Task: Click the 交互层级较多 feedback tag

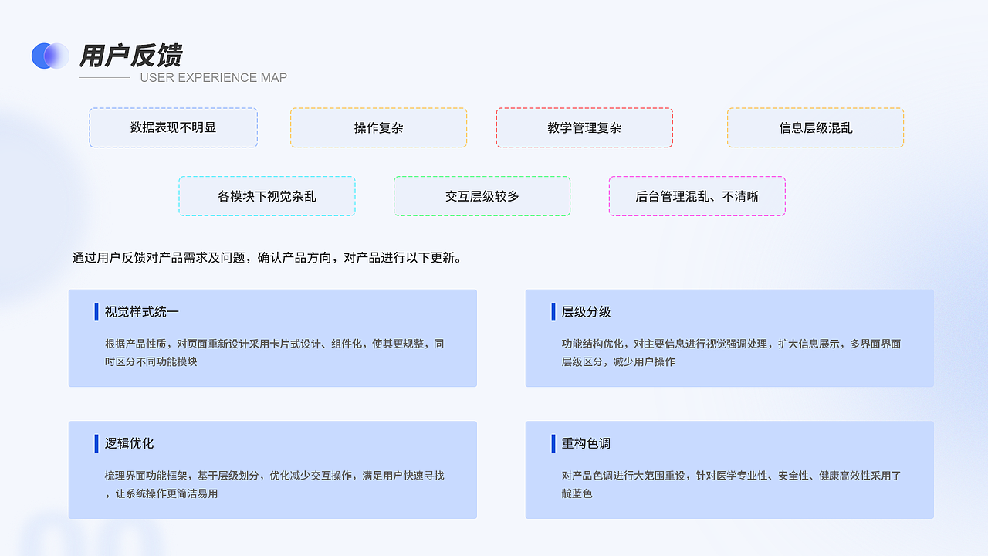Action: point(482,196)
